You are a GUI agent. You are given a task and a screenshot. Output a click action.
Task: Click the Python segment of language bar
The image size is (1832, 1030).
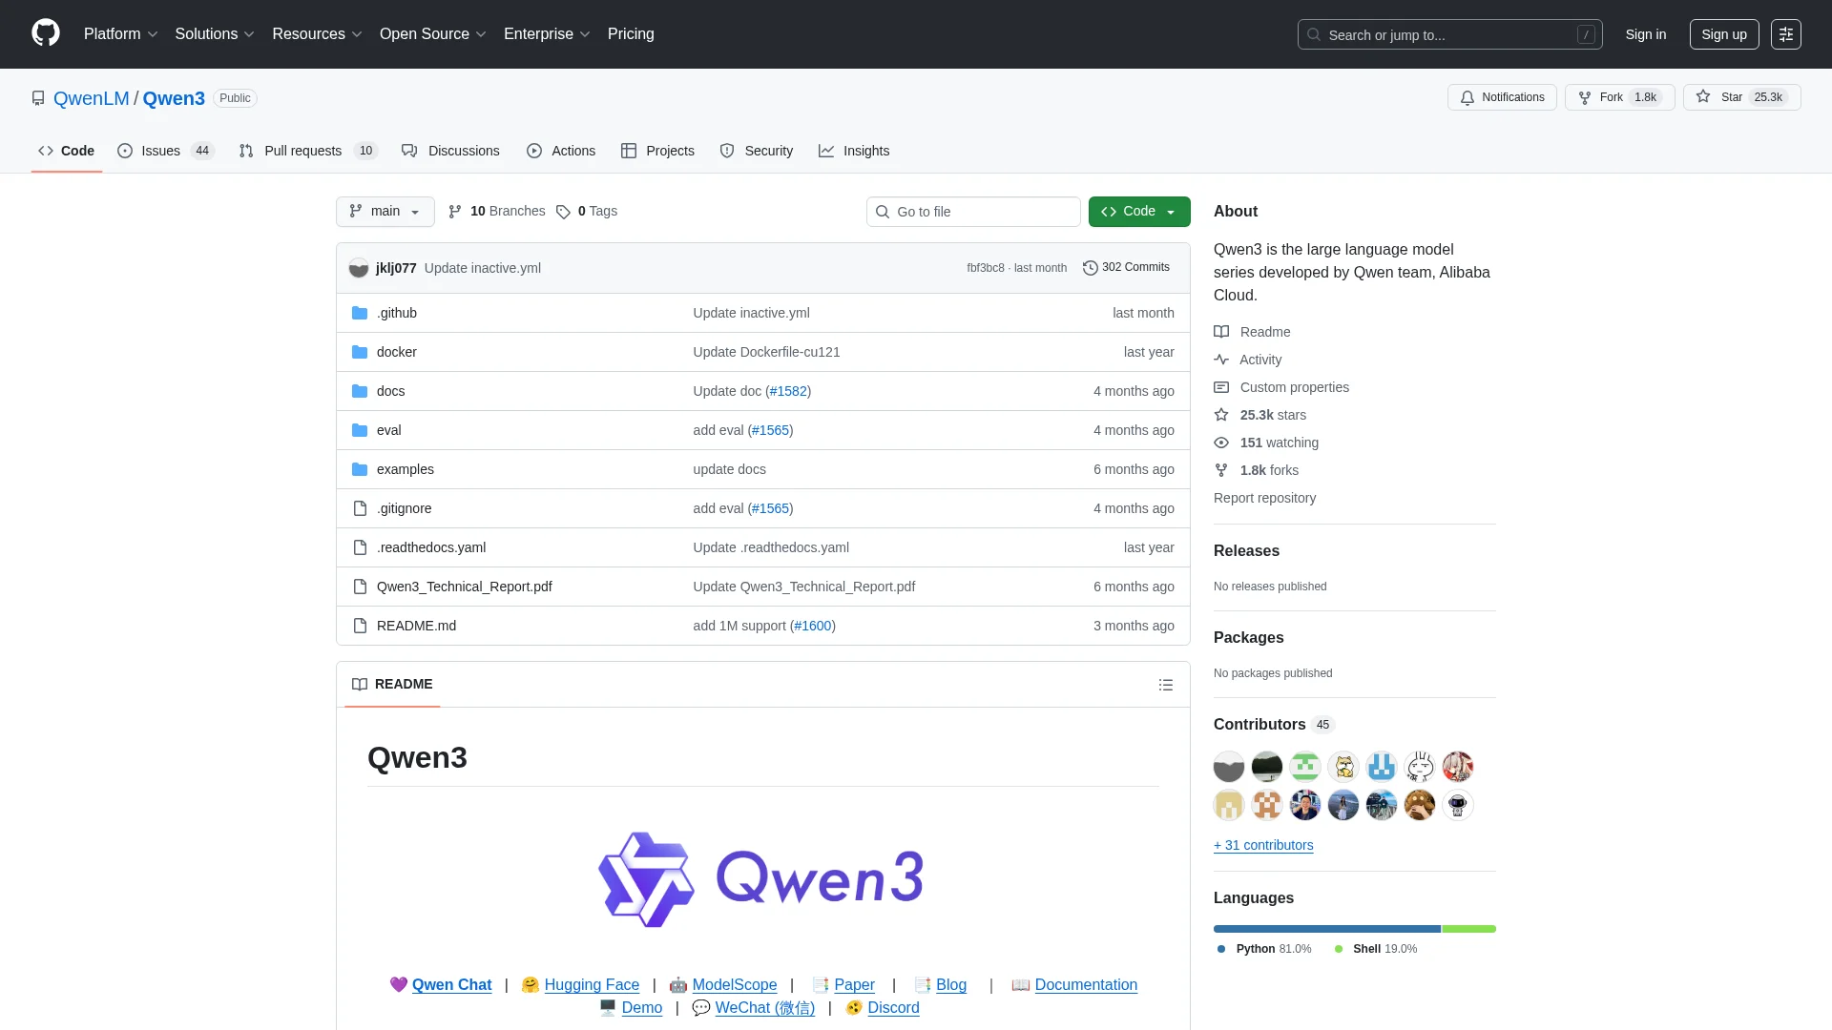1326,929
